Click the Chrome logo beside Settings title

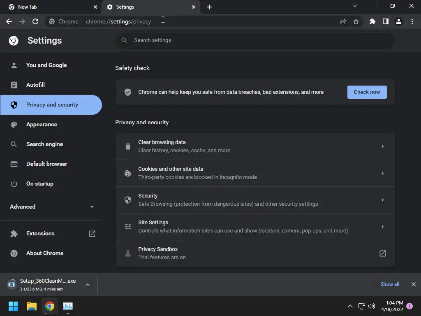(x=14, y=41)
